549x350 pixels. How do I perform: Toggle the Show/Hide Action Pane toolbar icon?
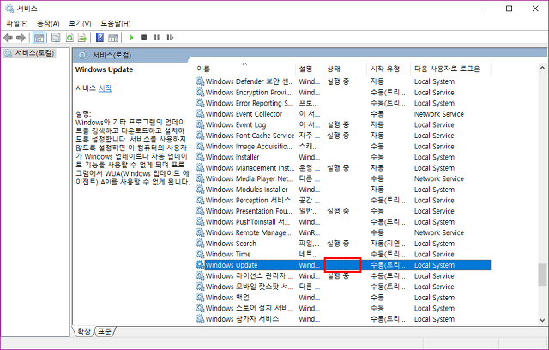tap(112, 38)
